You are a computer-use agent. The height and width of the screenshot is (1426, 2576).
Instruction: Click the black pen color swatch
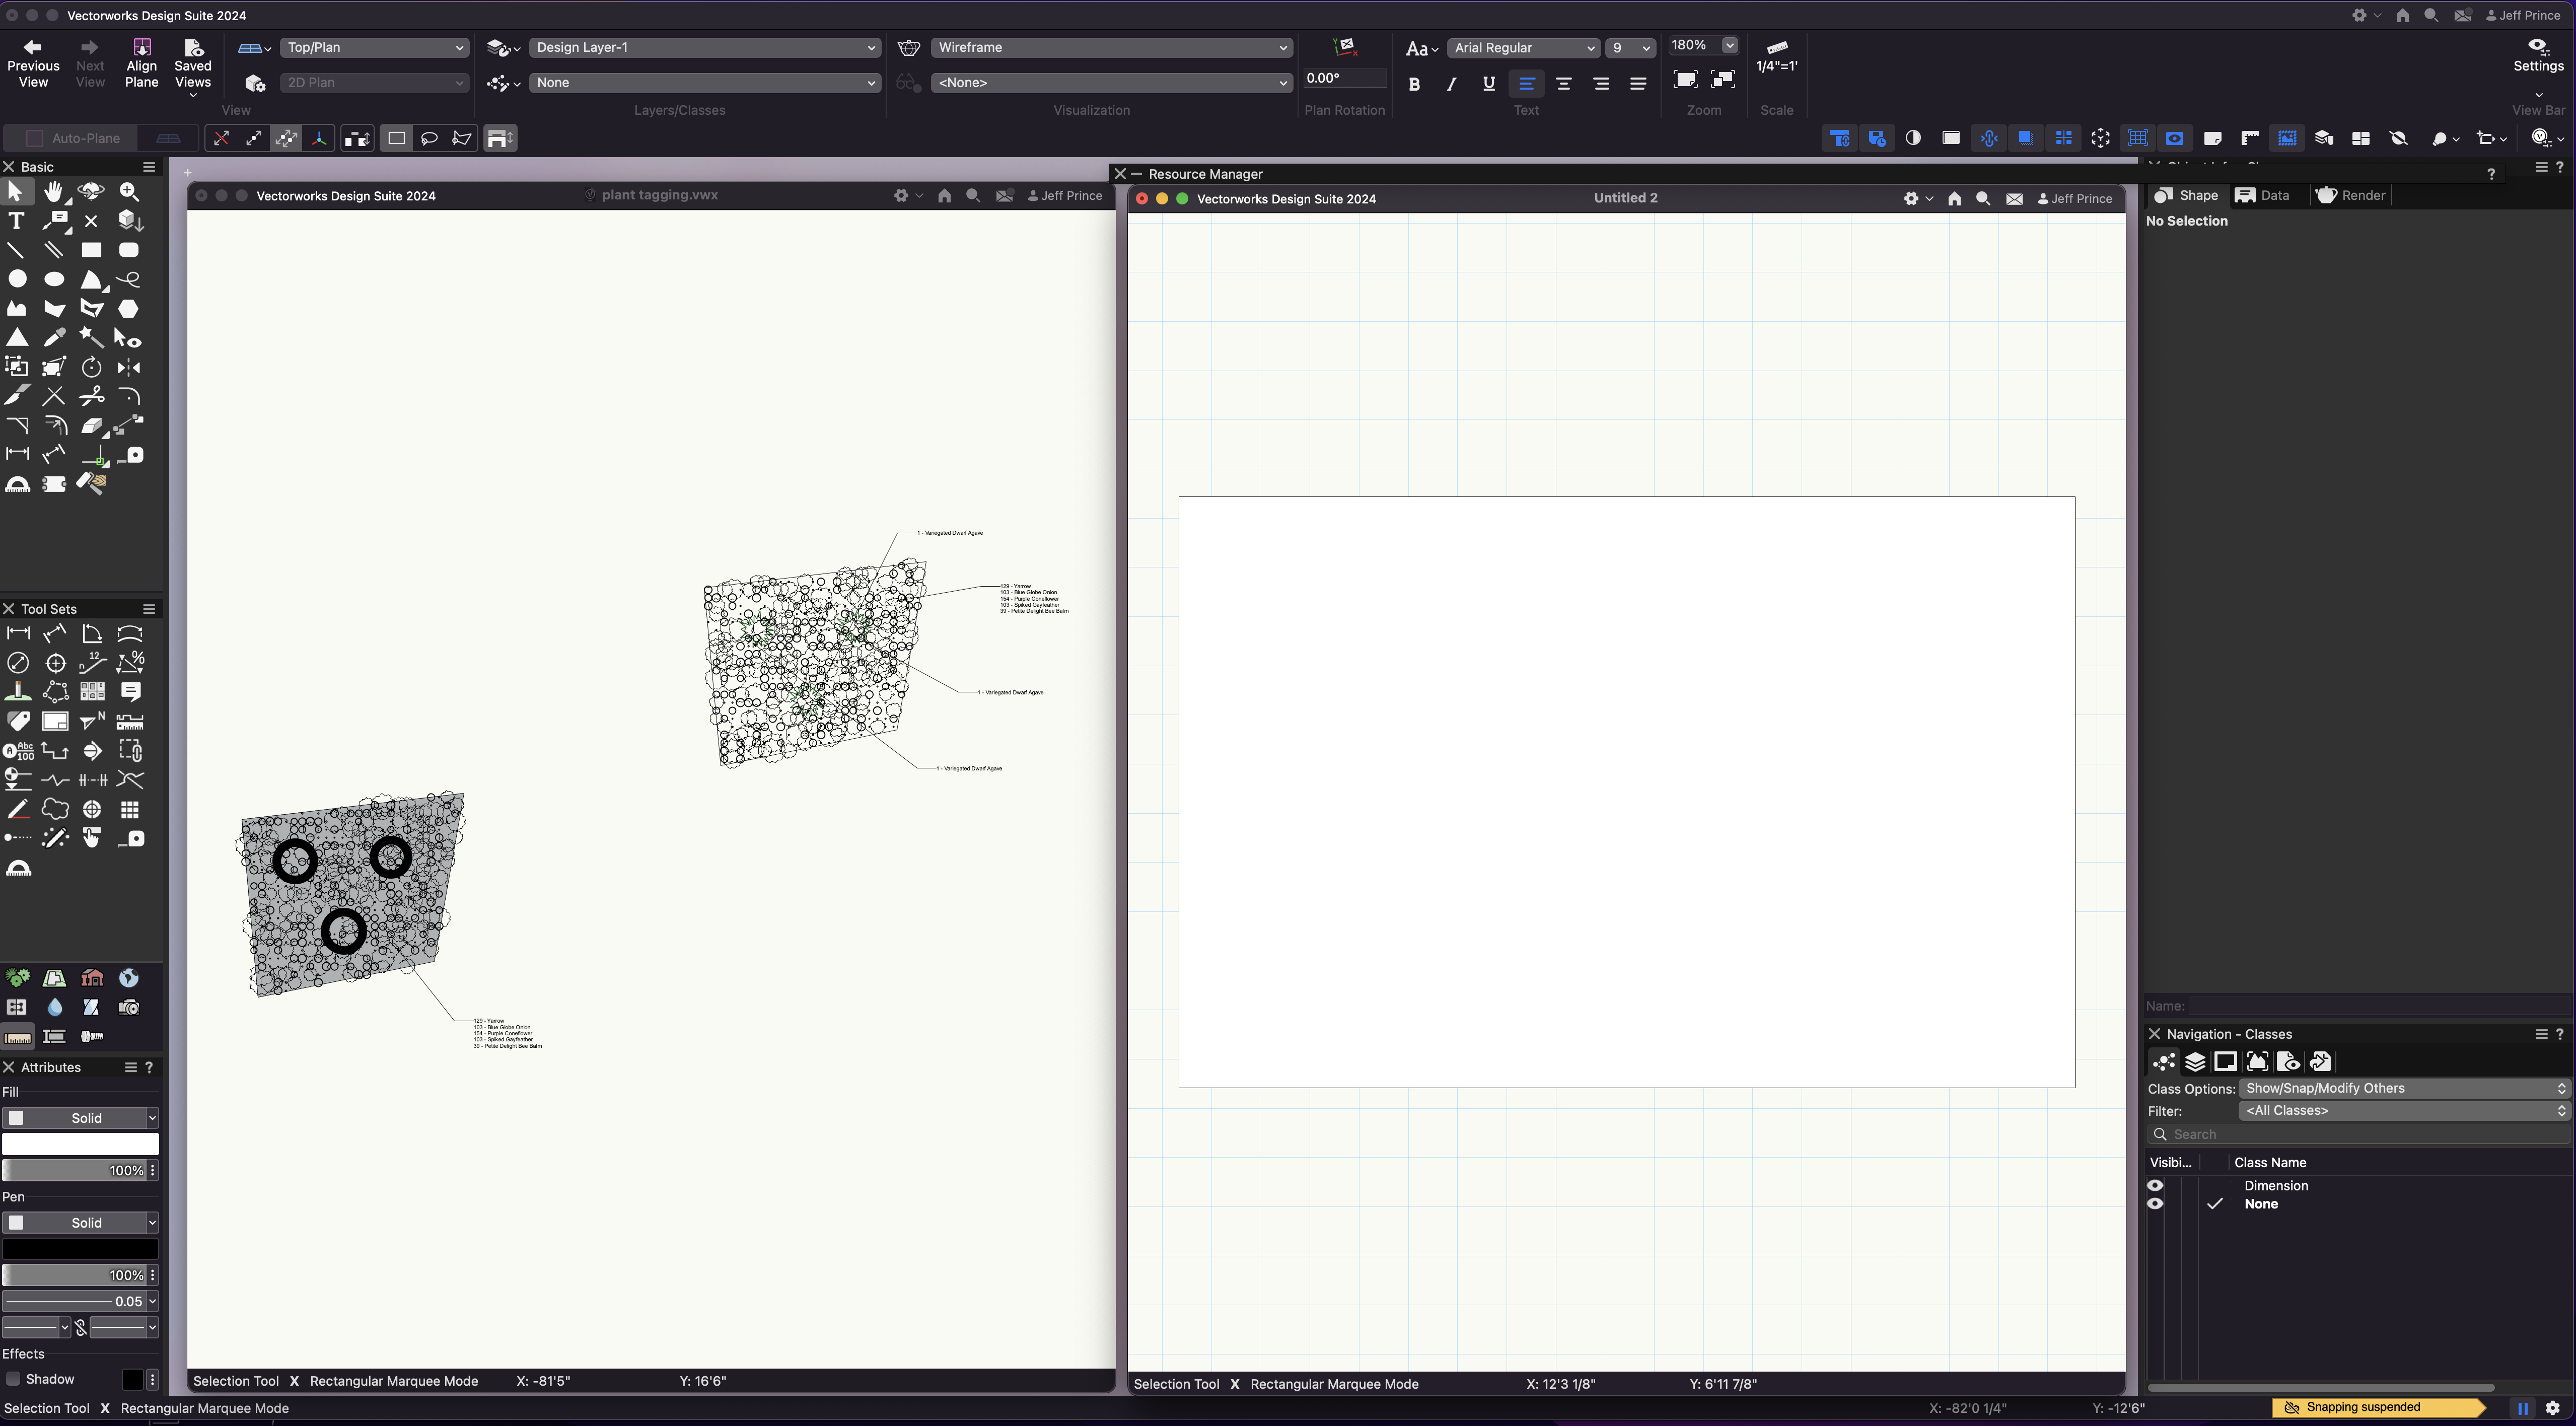[x=80, y=1248]
